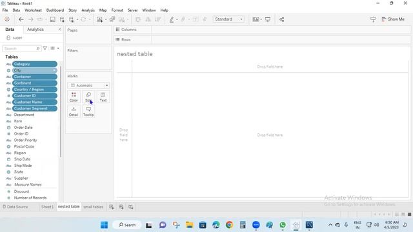Click the Size mark card
Screen dimensions: 413x232
[88, 97]
